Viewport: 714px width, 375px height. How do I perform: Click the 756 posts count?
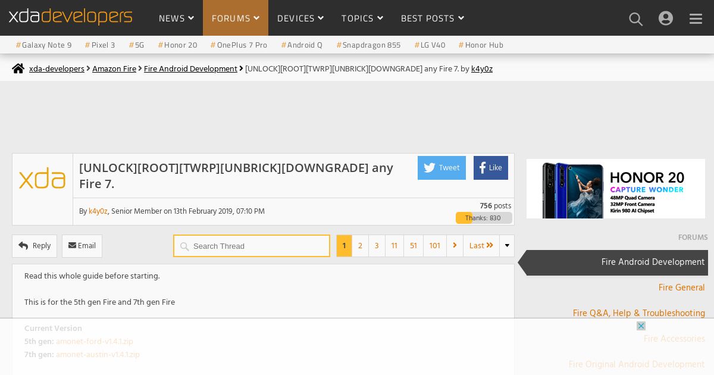[x=496, y=206]
